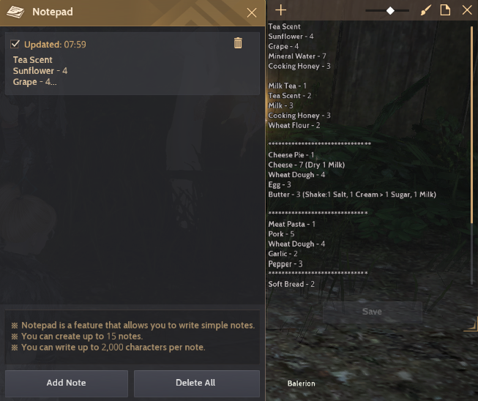The width and height of the screenshot is (478, 401).
Task: Click the opacity slider diamond handle
Action: coord(390,11)
